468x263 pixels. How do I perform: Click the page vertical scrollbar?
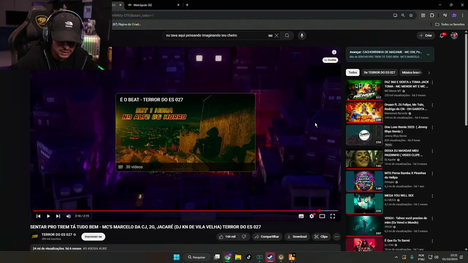pyautogui.click(x=466, y=80)
